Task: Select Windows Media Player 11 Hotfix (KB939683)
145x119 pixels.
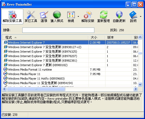Action: [x=70, y=79]
